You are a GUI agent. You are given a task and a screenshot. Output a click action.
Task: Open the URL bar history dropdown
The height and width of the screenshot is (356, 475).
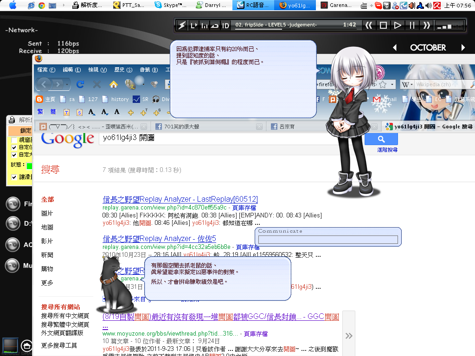392,84
